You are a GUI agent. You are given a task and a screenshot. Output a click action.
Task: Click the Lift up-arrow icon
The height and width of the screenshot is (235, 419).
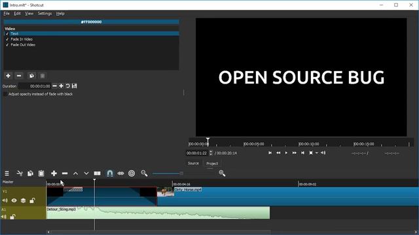(x=76, y=174)
